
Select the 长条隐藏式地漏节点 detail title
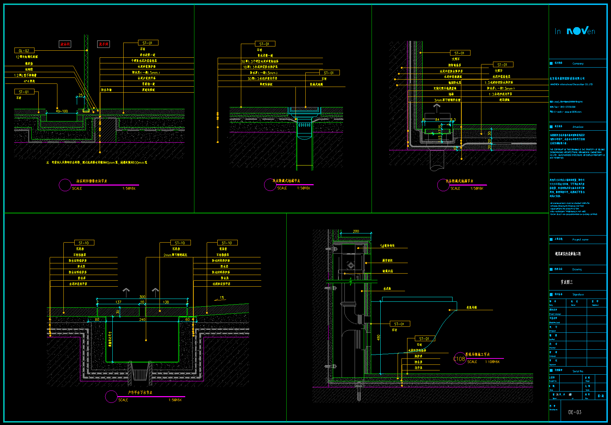coord(460,181)
